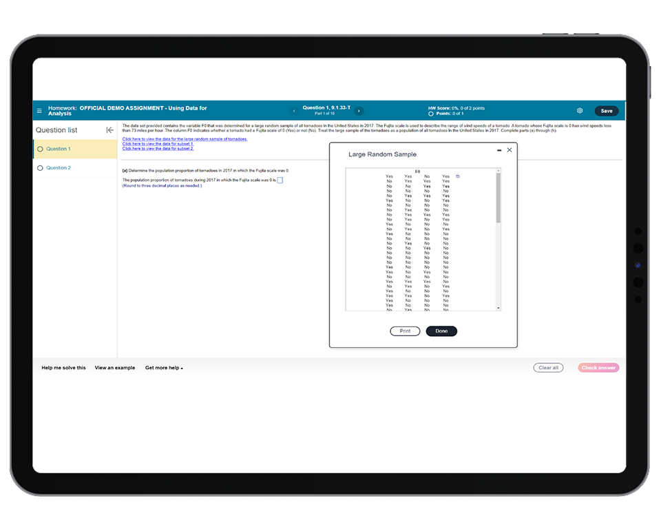Open the hamburger menu next to Homework

coord(40,110)
